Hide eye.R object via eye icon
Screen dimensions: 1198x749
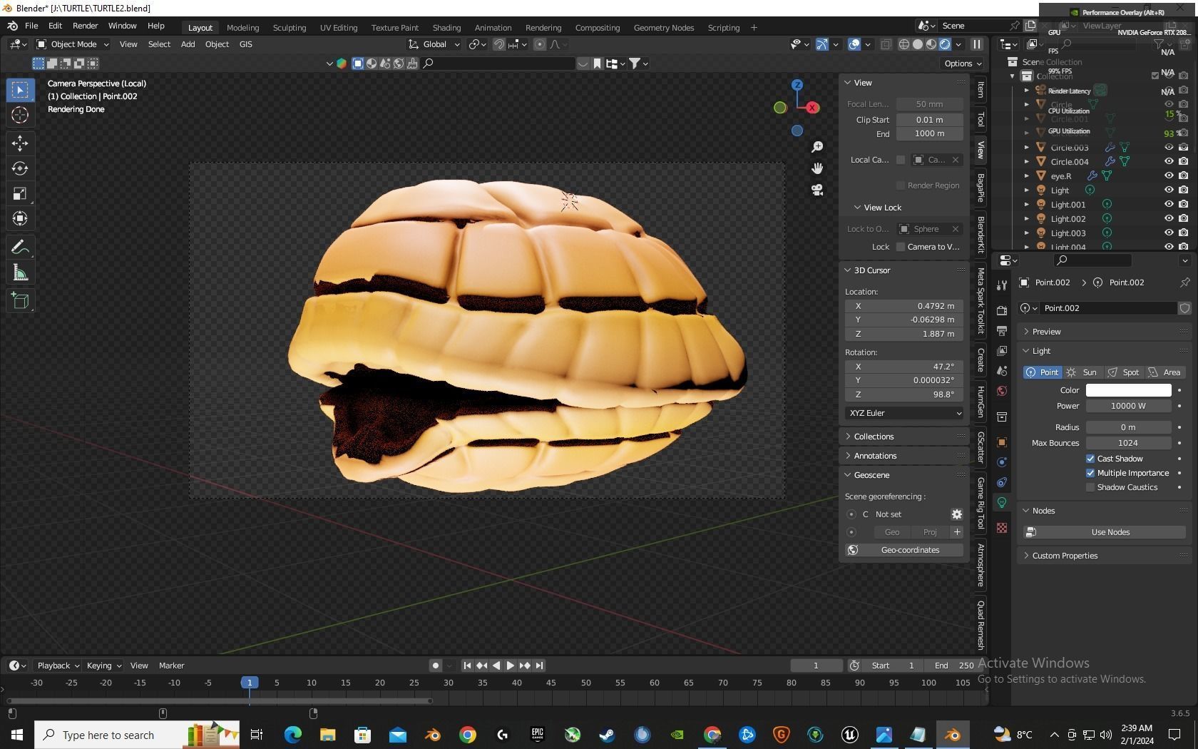tap(1169, 176)
